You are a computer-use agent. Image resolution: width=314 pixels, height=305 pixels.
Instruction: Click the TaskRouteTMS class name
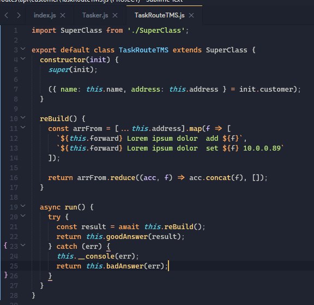[143, 50]
